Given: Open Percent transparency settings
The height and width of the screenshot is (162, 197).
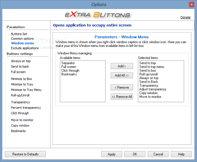Looking at the screenshot, I should click(x=26, y=108).
